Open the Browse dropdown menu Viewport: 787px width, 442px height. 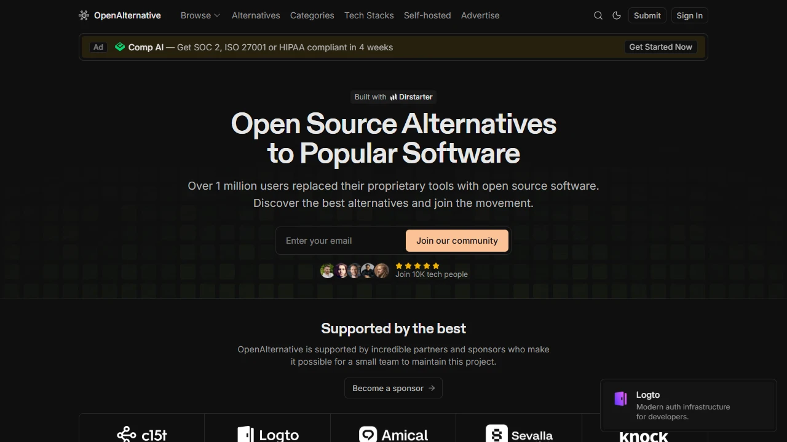(200, 15)
